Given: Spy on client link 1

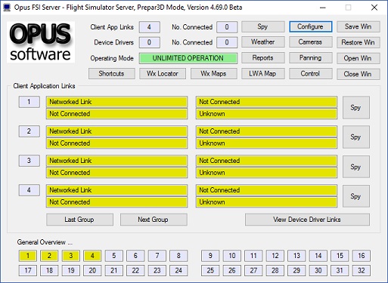Looking at the screenshot, I should click(x=356, y=108).
